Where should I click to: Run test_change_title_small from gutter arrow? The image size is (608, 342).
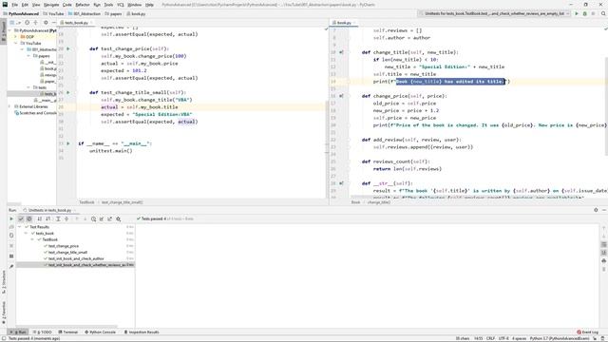(68, 93)
